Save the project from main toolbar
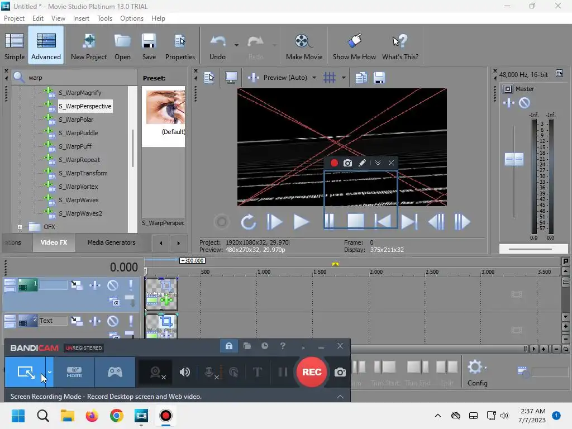572x429 pixels. (x=149, y=46)
